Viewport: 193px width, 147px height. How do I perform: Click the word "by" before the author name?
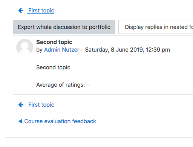pos(39,50)
